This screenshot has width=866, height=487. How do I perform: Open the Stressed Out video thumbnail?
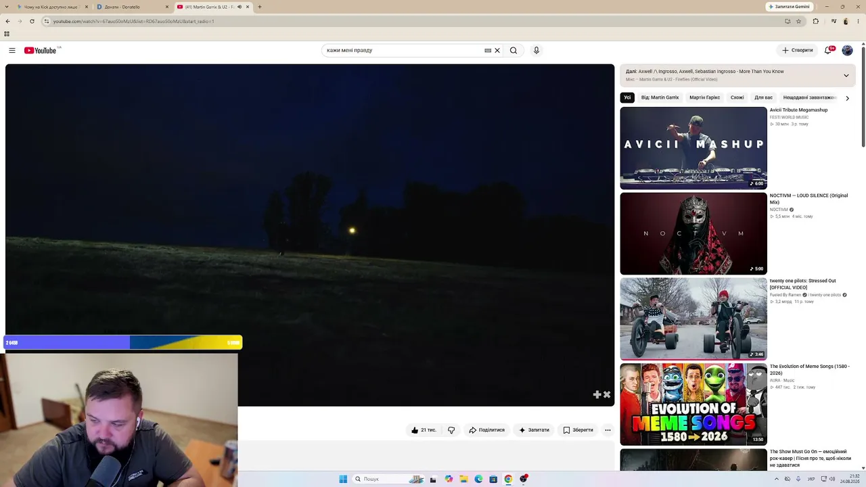pyautogui.click(x=693, y=319)
